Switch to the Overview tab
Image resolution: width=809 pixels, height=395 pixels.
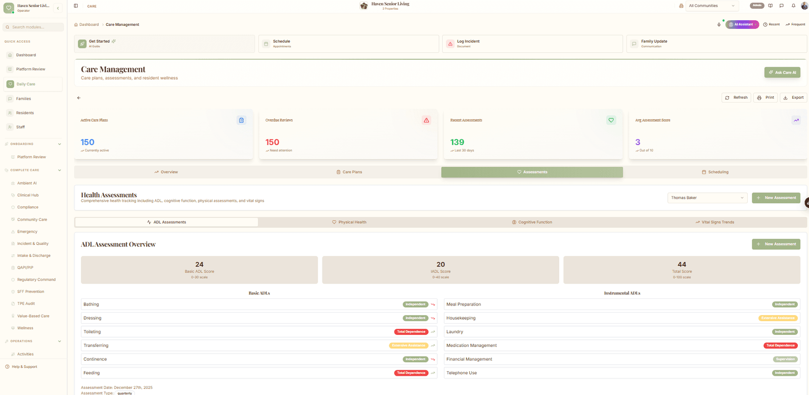click(166, 172)
